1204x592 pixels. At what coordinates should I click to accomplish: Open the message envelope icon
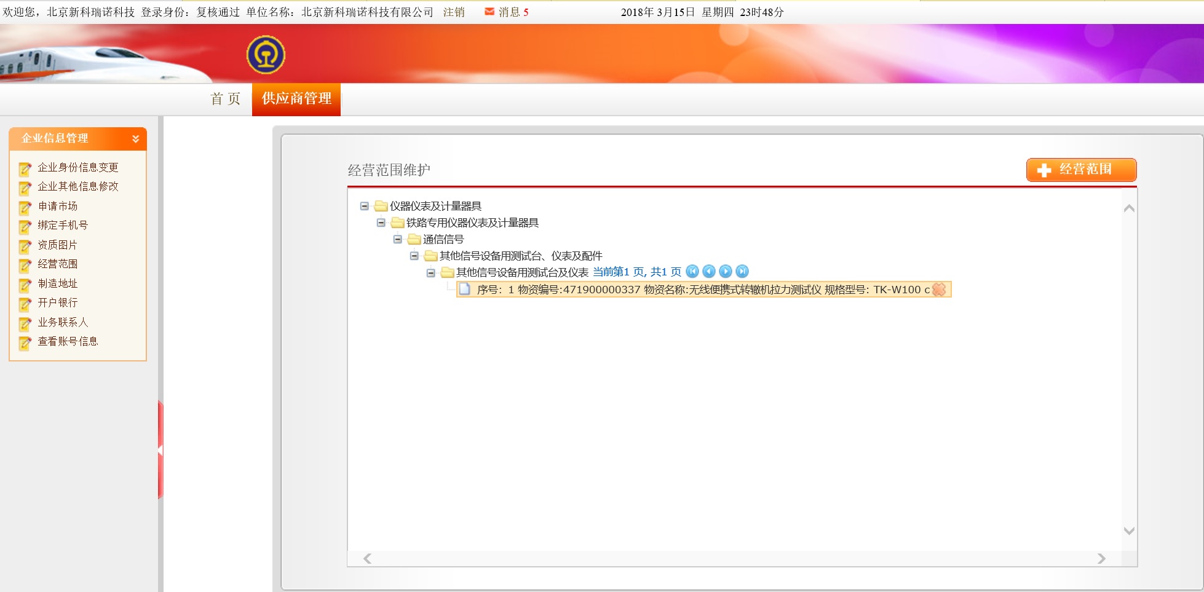tap(489, 12)
